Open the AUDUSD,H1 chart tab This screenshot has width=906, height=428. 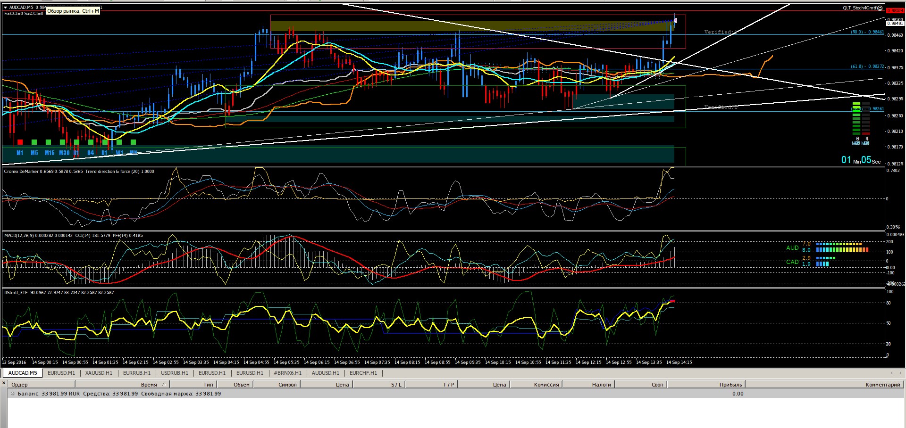pos(326,373)
